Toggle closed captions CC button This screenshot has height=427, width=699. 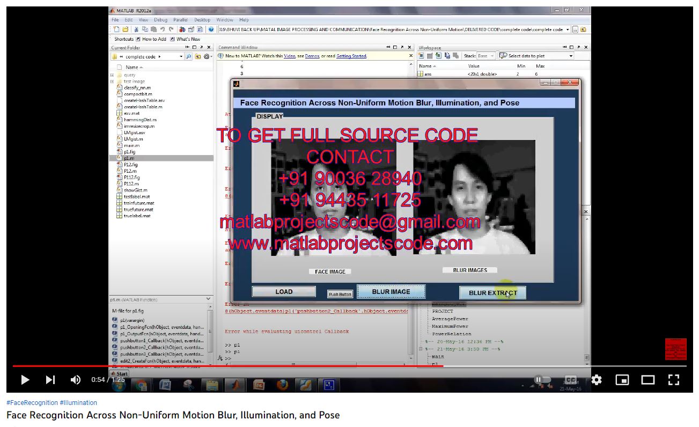[571, 380]
